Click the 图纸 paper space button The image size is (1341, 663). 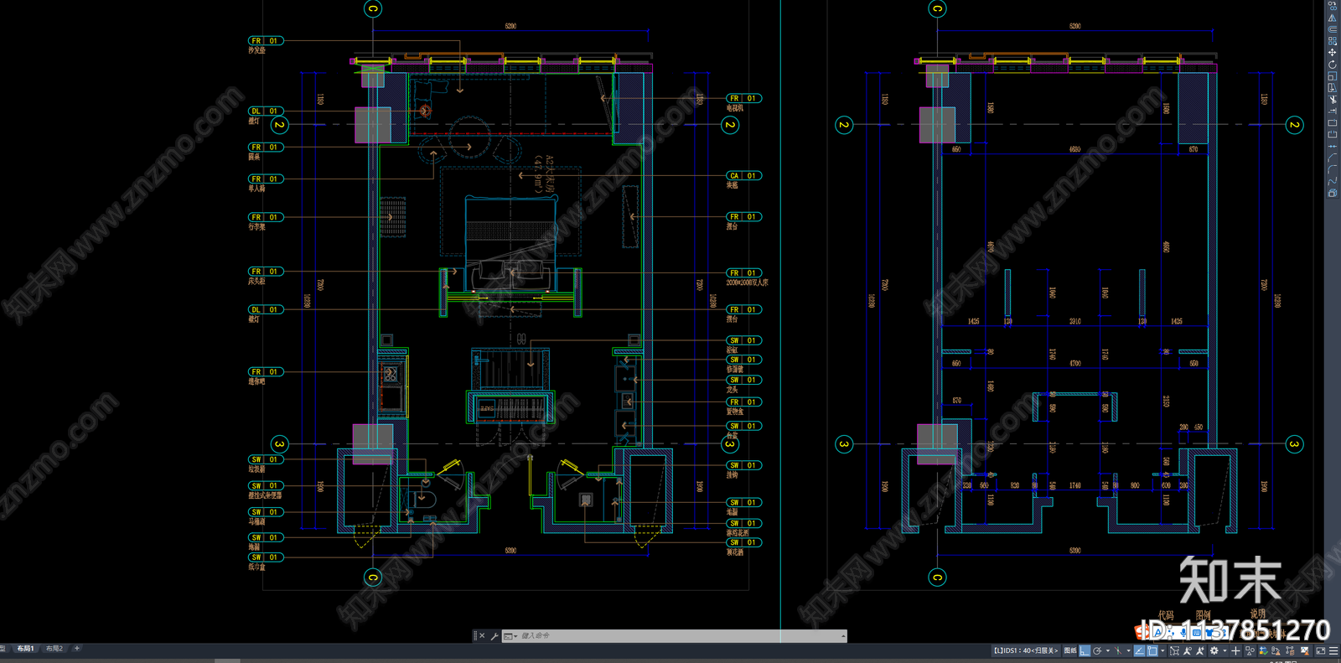pyautogui.click(x=1070, y=650)
